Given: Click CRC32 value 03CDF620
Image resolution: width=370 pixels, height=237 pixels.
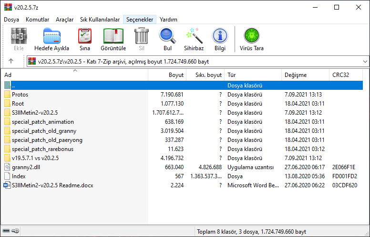Looking at the screenshot, I should [345, 185].
